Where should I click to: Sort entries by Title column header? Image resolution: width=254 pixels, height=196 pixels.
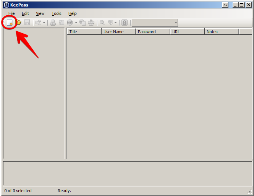coord(84,32)
